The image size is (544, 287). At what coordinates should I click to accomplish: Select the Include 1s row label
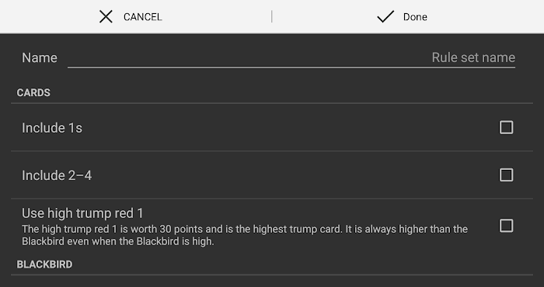[52, 128]
